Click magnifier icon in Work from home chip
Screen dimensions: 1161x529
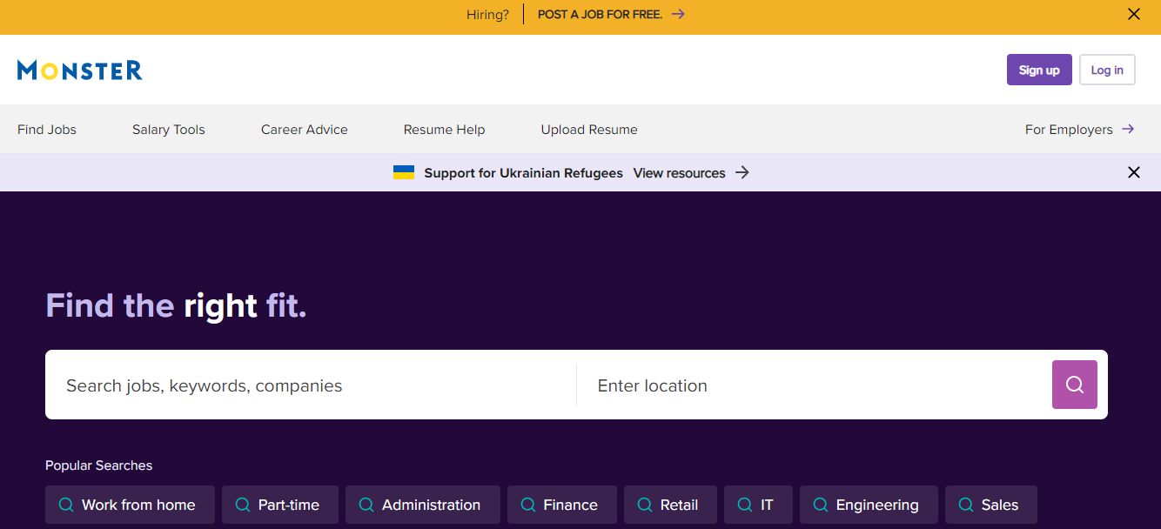tap(65, 505)
